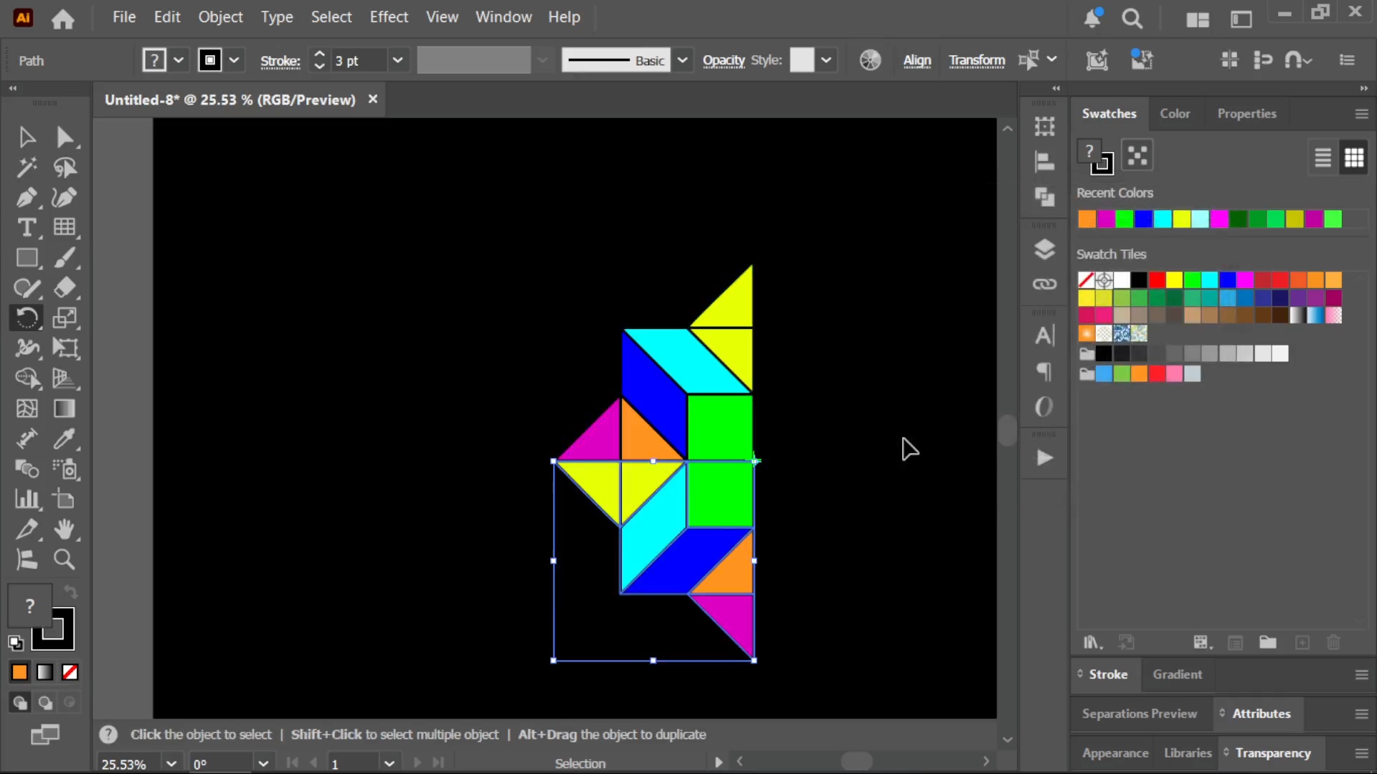
Task: Select the Hand tool
Action: click(65, 529)
